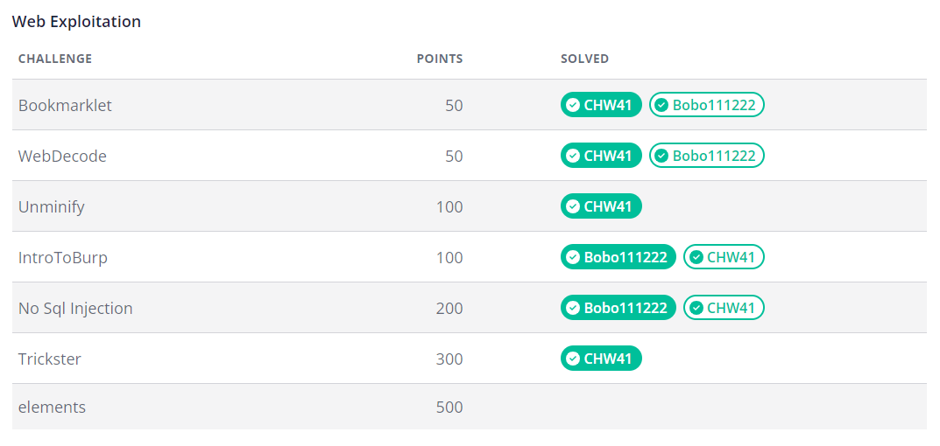Select the IntroToBurp challenge

point(63,258)
